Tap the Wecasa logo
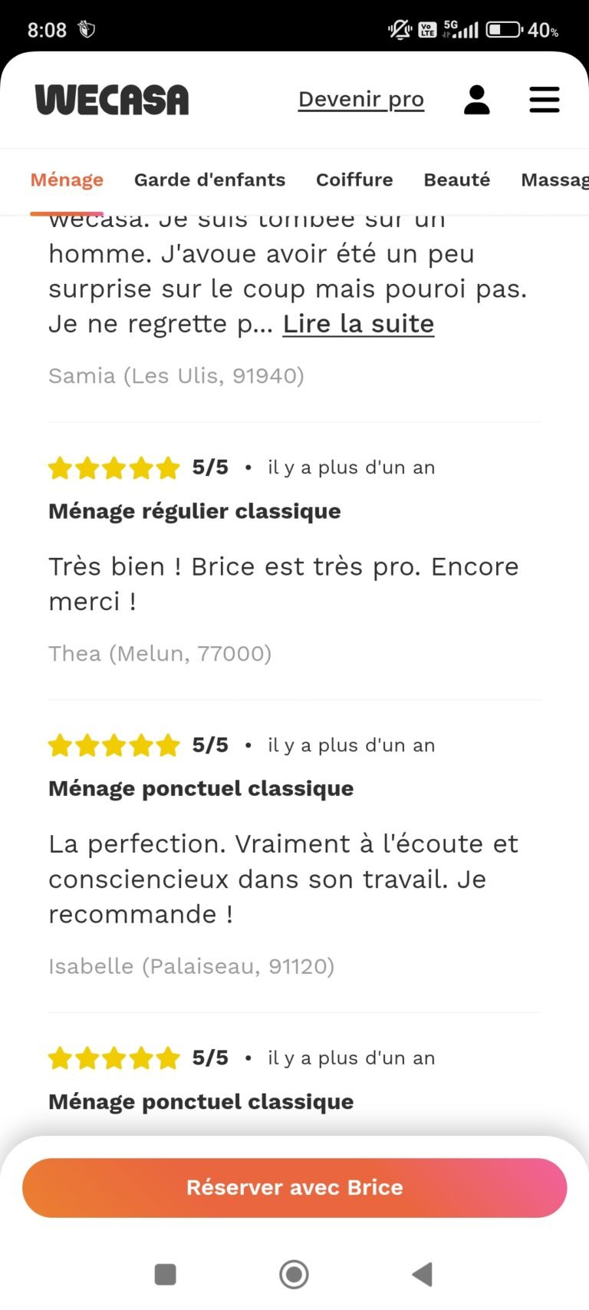 pos(112,100)
